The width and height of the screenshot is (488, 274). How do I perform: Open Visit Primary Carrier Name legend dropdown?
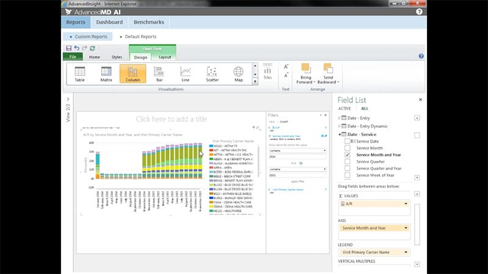(x=406, y=252)
